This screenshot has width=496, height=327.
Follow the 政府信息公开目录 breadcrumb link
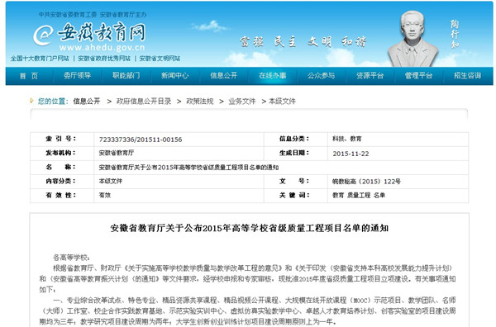pos(144,101)
